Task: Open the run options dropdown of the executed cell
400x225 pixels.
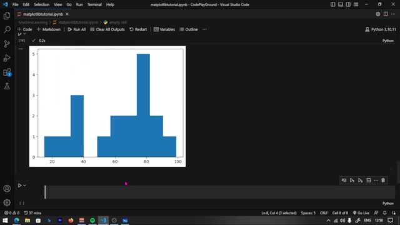Action: 25,34
